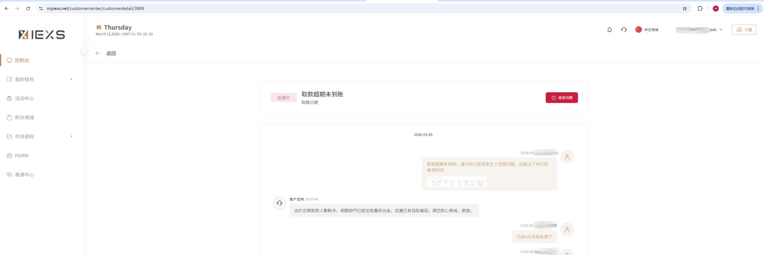Click the 邀请中心 link icon
The width and height of the screenshot is (764, 255).
click(x=9, y=175)
